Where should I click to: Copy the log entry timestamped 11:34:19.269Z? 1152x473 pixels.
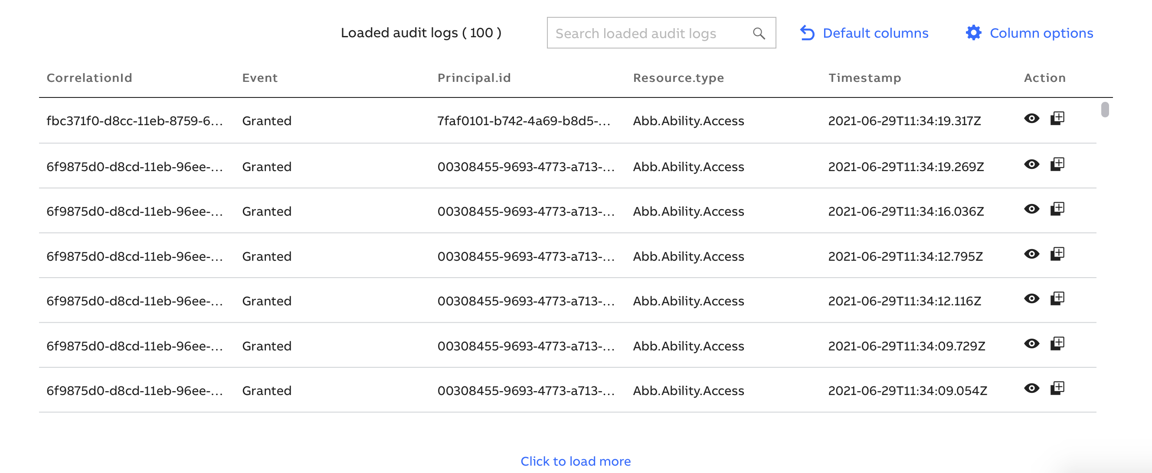(1057, 164)
